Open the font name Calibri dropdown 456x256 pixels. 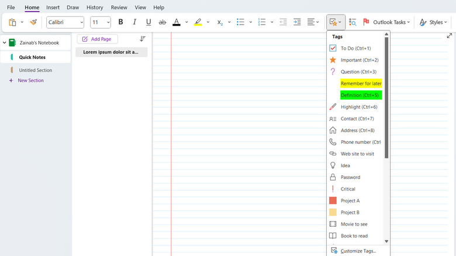coord(80,22)
